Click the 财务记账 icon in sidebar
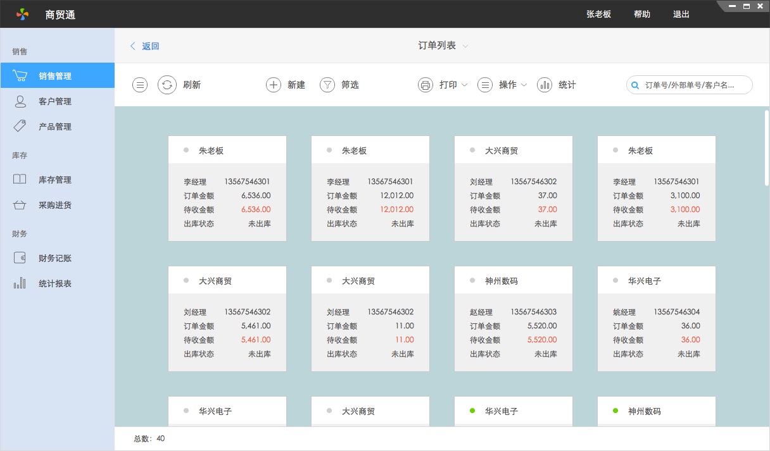This screenshot has height=451, width=770. pos(19,257)
